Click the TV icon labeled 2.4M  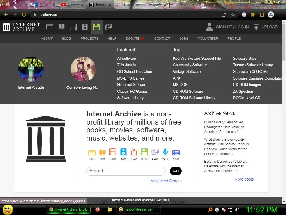click(134, 152)
